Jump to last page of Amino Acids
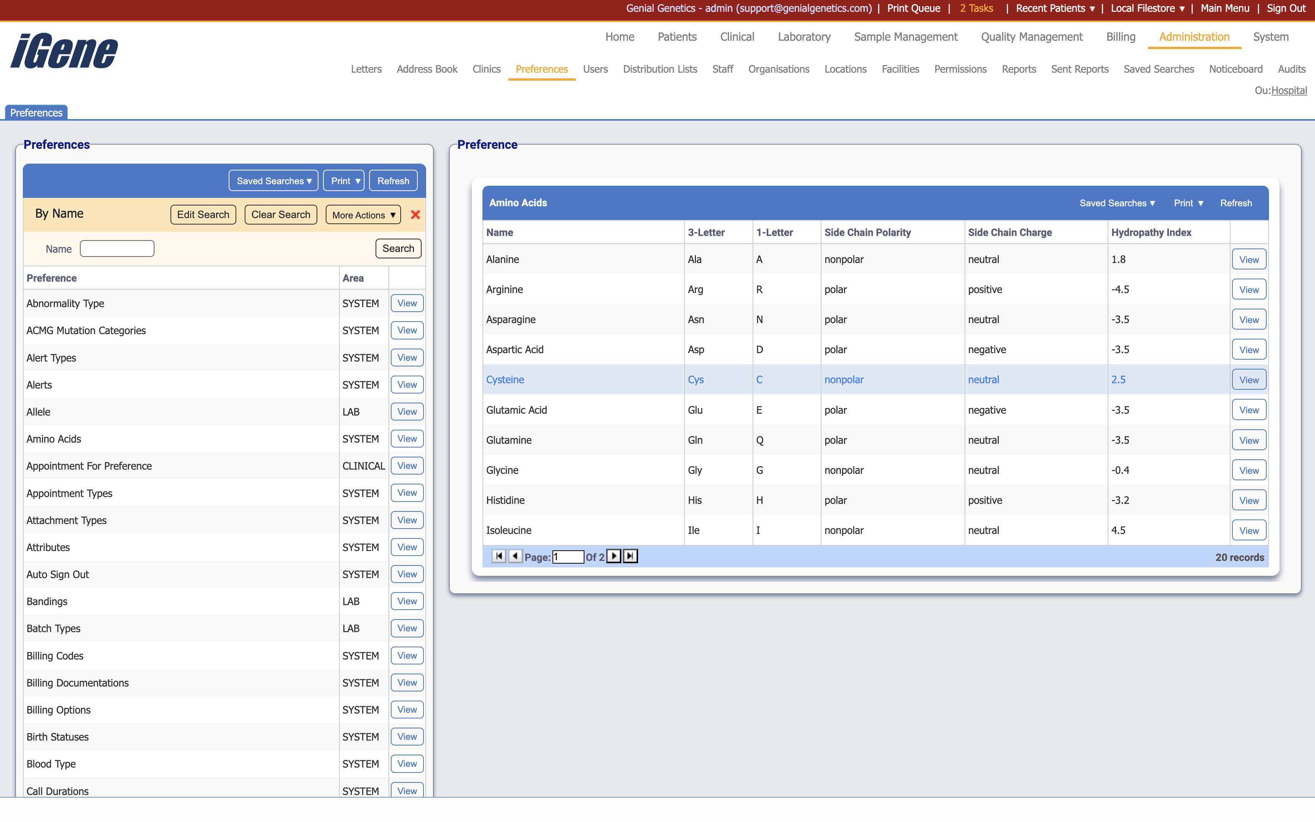1315x822 pixels. [630, 556]
